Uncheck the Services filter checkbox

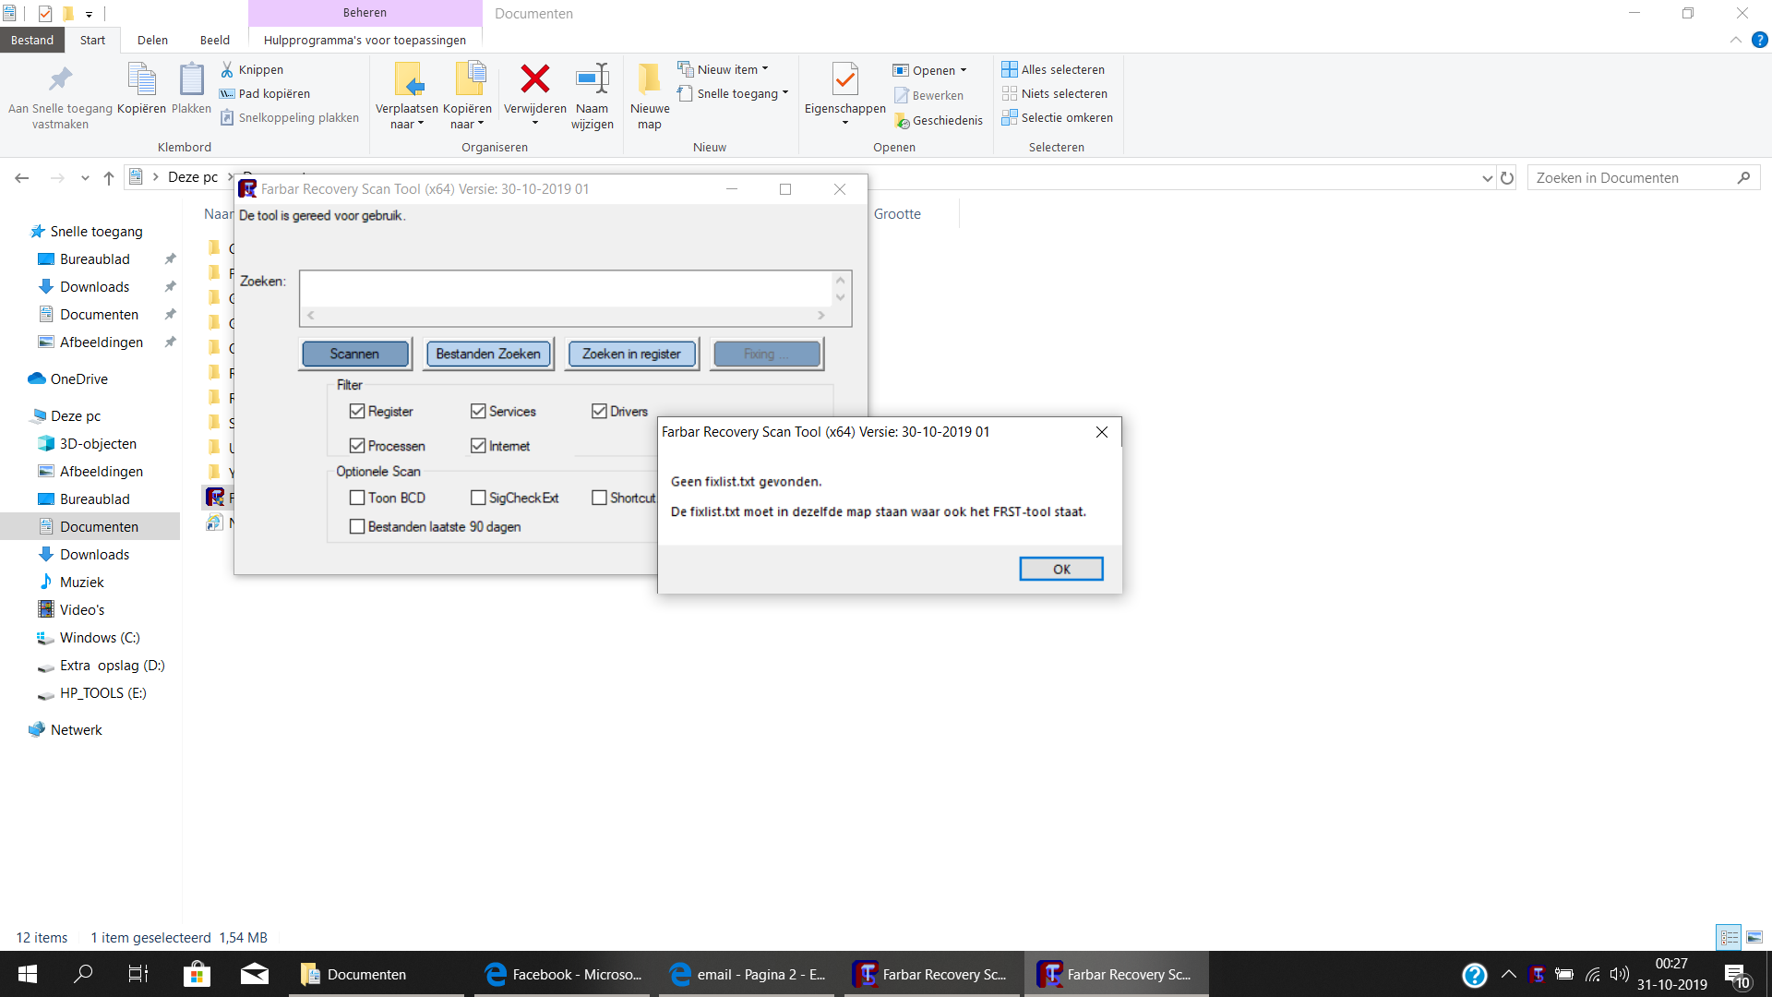[478, 412]
